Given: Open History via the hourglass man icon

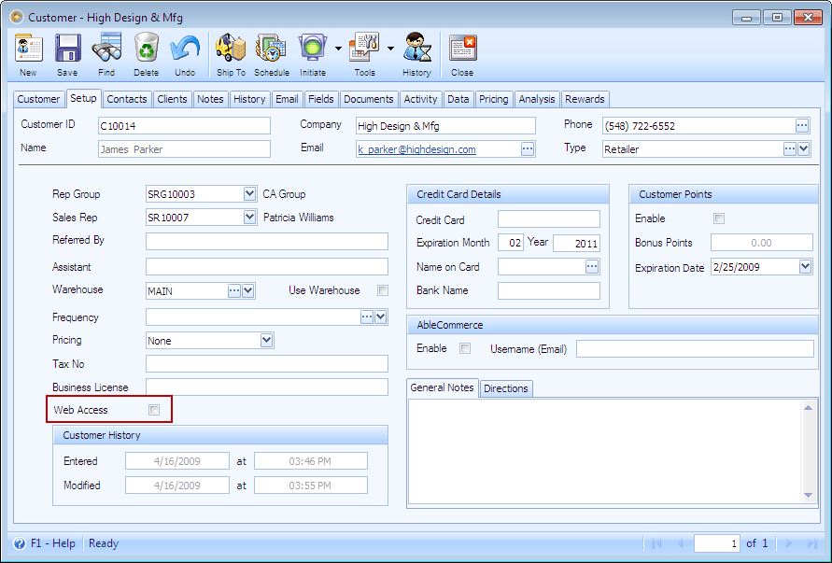Looking at the screenshot, I should (416, 49).
